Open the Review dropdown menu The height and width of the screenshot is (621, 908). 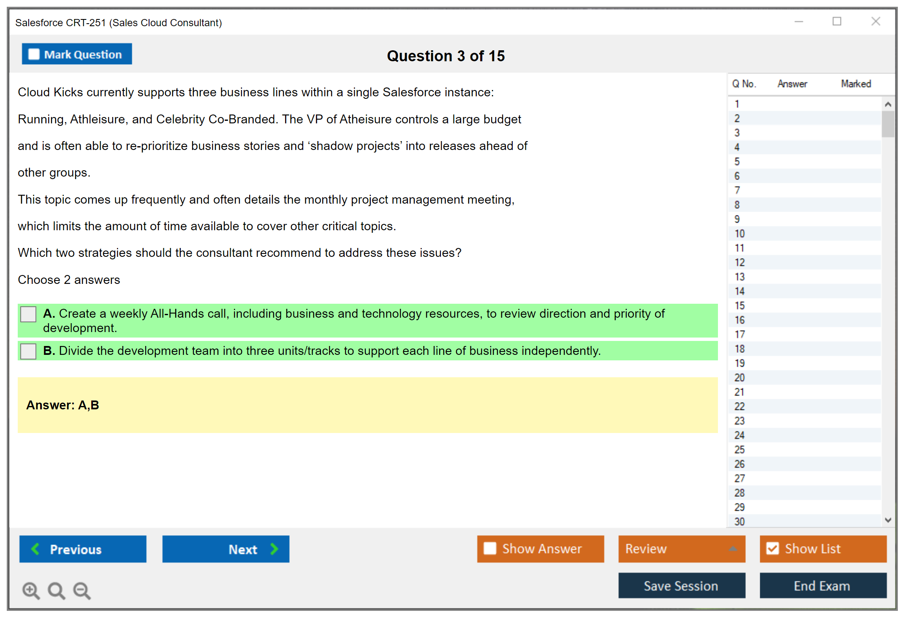point(733,549)
